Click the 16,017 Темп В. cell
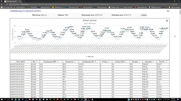 (163, 64)
